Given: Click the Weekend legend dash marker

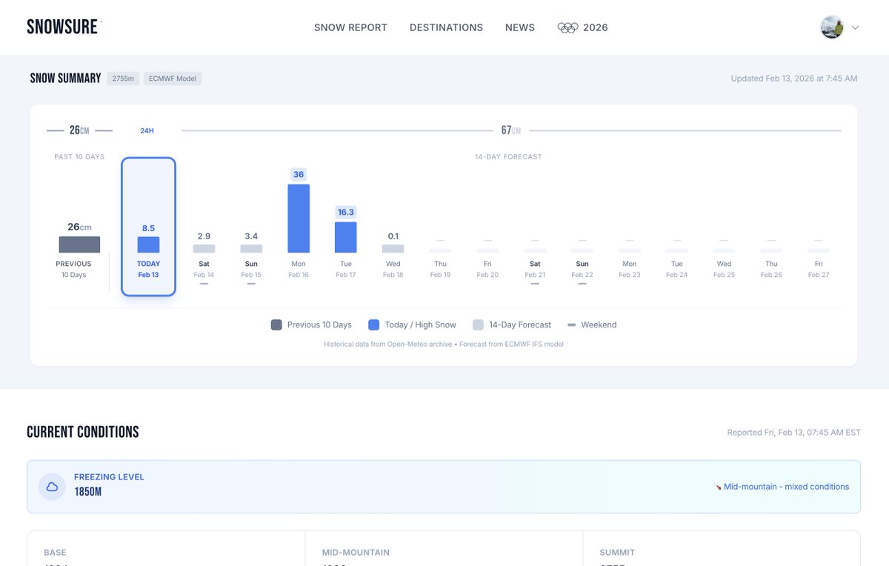Looking at the screenshot, I should coord(572,324).
